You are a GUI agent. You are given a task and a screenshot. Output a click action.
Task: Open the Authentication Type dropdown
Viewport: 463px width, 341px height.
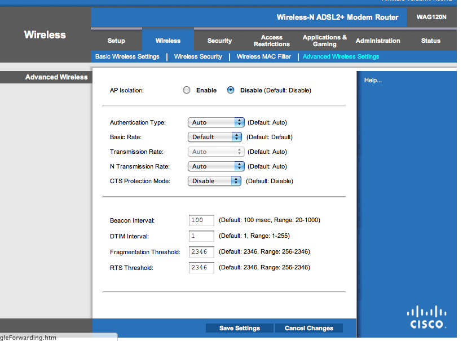pos(216,122)
